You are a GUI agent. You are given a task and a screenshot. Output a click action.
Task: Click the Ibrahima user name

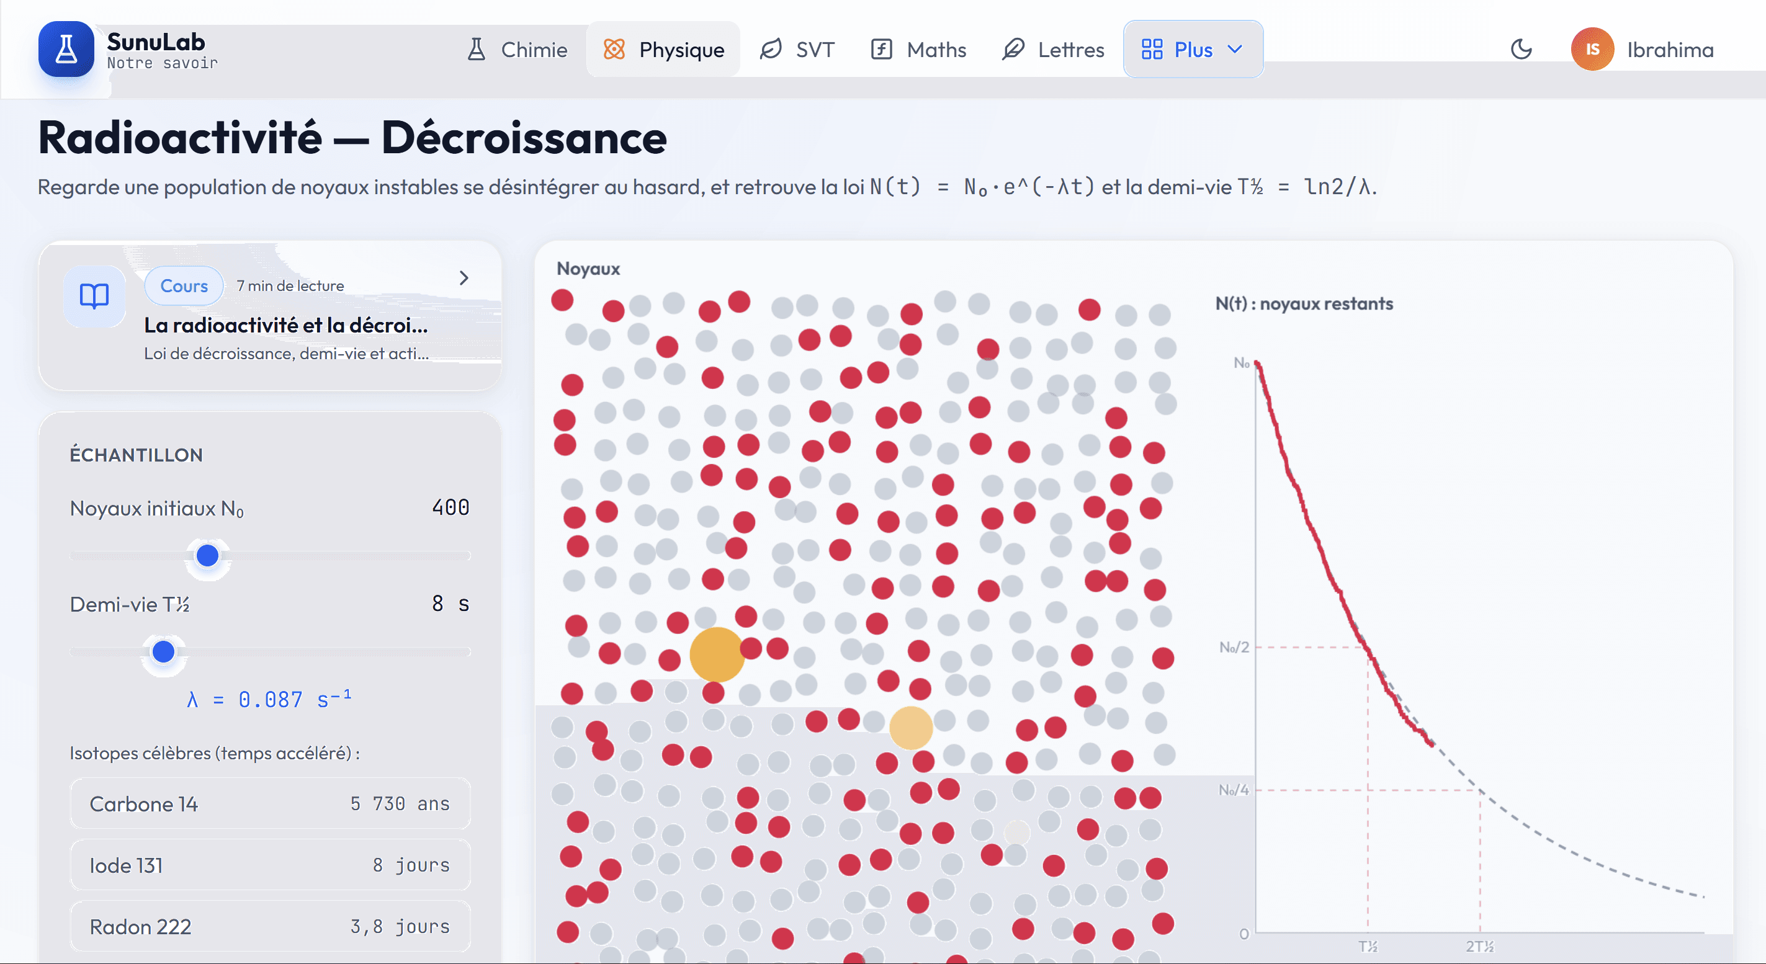pyautogui.click(x=1670, y=50)
